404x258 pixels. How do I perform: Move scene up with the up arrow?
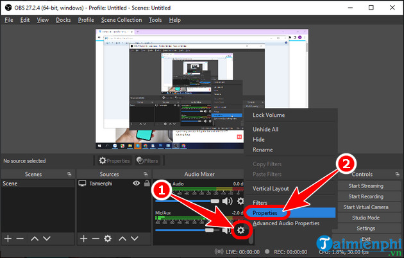pos(35,239)
